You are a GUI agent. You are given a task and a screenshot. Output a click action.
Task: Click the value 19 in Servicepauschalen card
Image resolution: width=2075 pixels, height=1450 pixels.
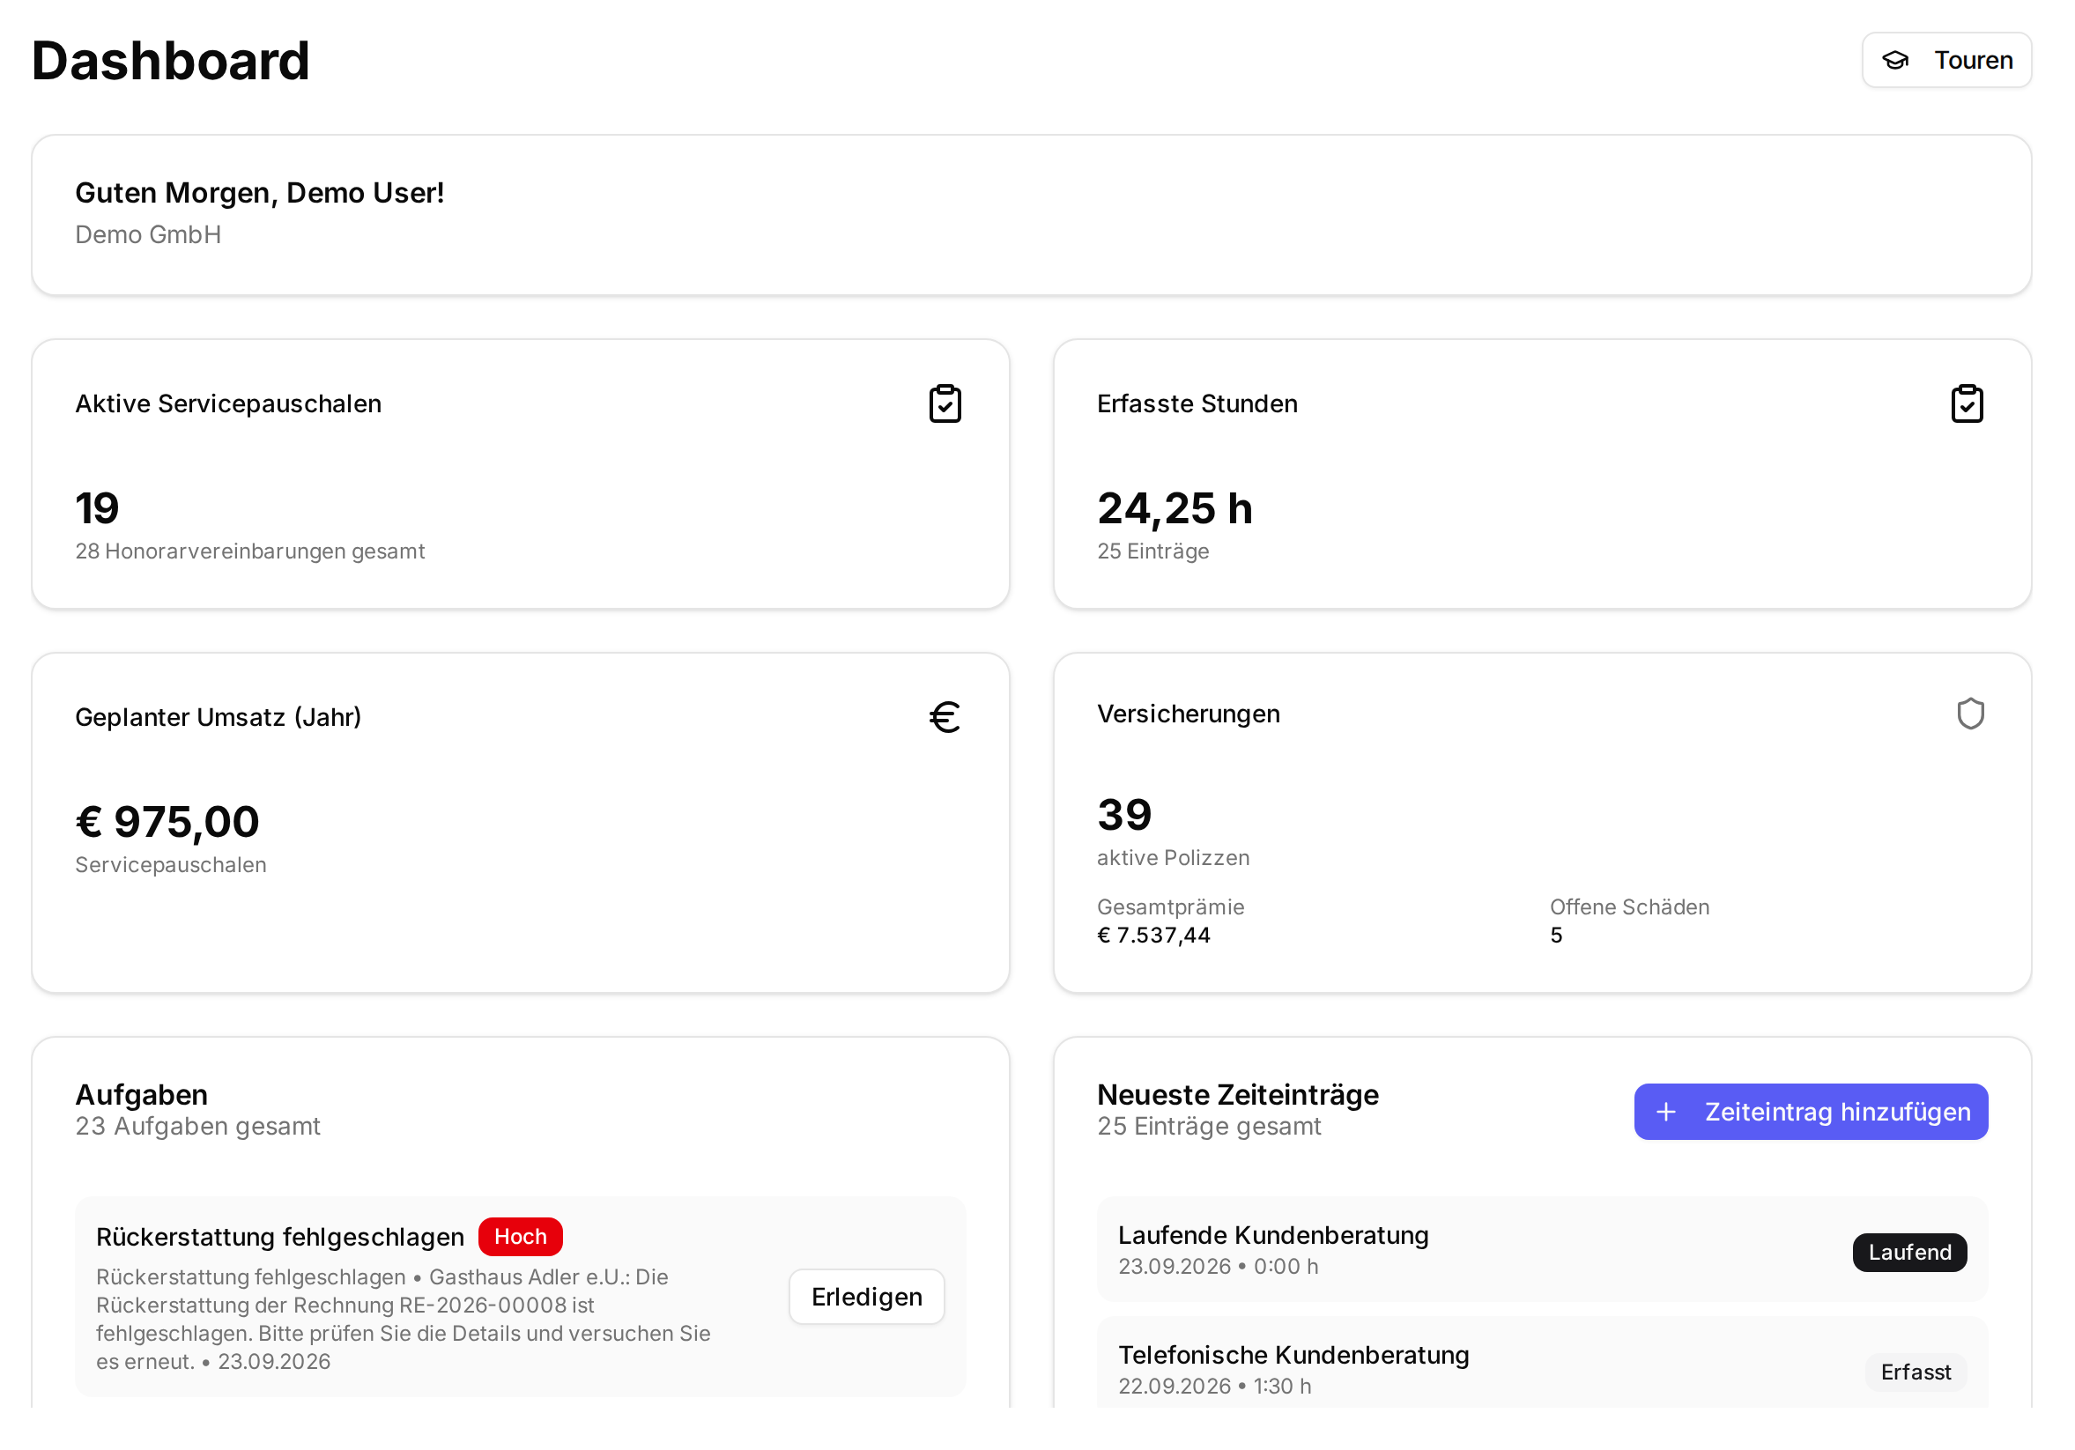97,507
